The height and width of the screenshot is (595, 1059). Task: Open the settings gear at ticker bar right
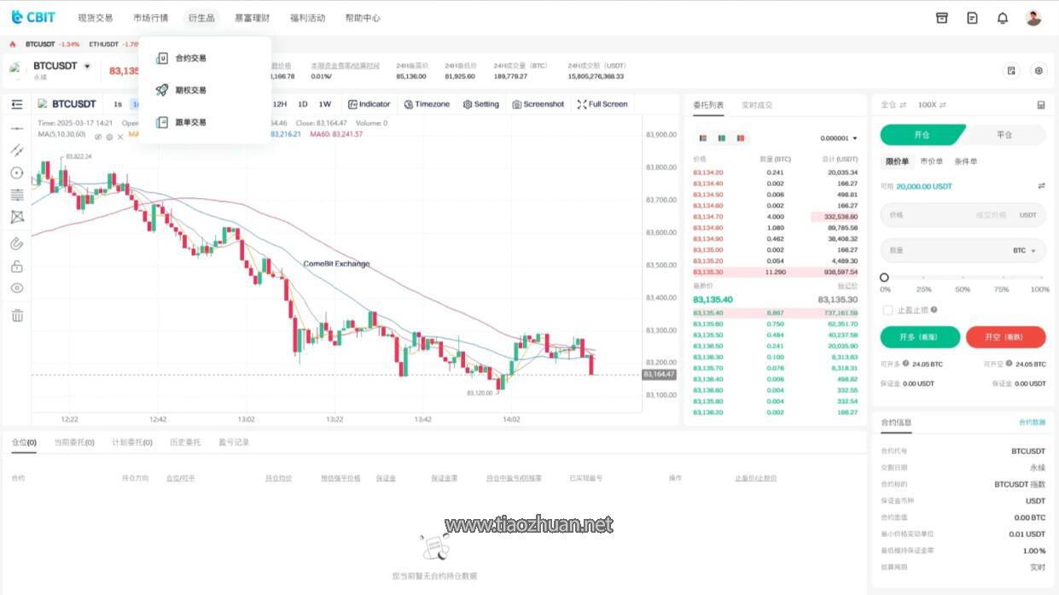1039,71
